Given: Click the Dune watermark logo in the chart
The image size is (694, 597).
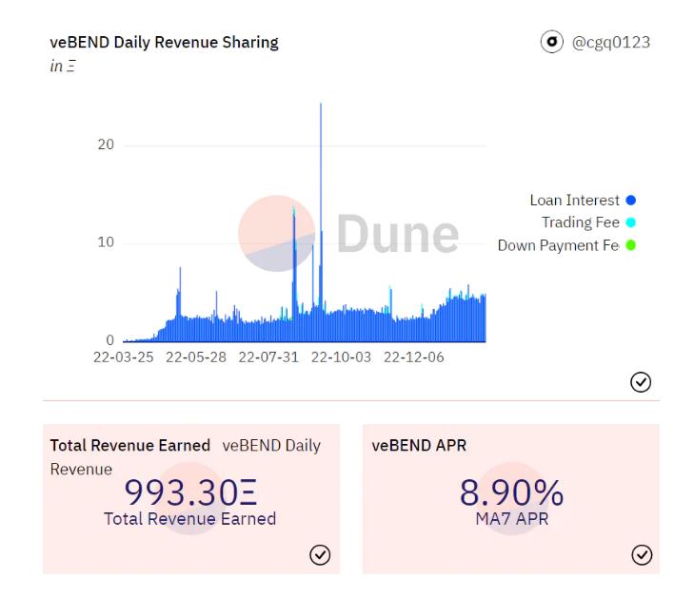Looking at the screenshot, I should coord(348,234).
